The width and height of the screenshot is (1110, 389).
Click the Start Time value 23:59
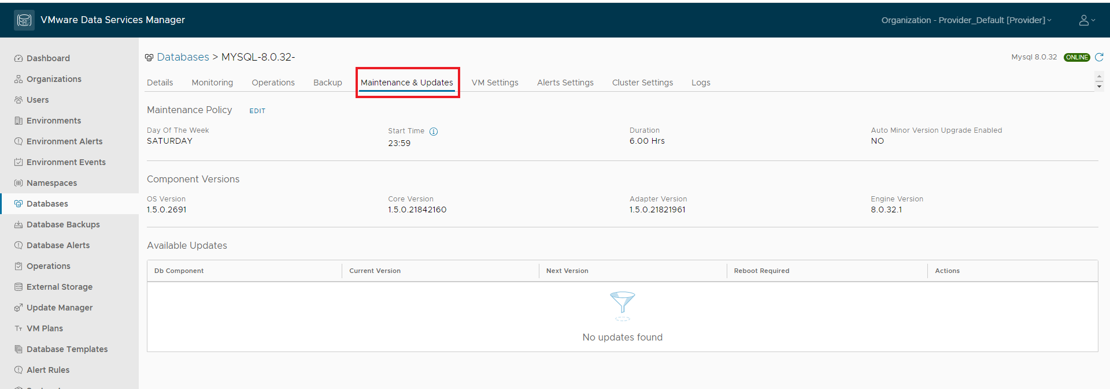click(399, 143)
